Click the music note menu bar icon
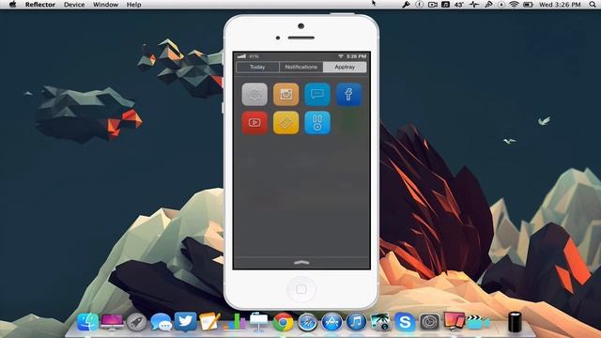Viewport: 601px width, 338px height. click(x=445, y=5)
